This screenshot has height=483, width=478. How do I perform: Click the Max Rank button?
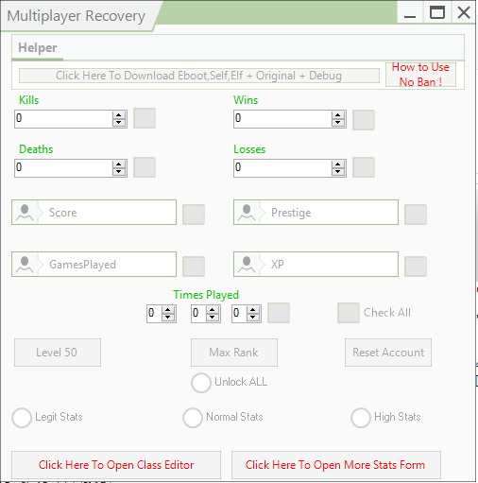234,353
